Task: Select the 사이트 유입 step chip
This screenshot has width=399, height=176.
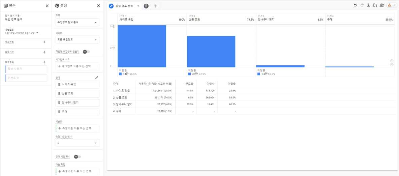Action: point(78,84)
